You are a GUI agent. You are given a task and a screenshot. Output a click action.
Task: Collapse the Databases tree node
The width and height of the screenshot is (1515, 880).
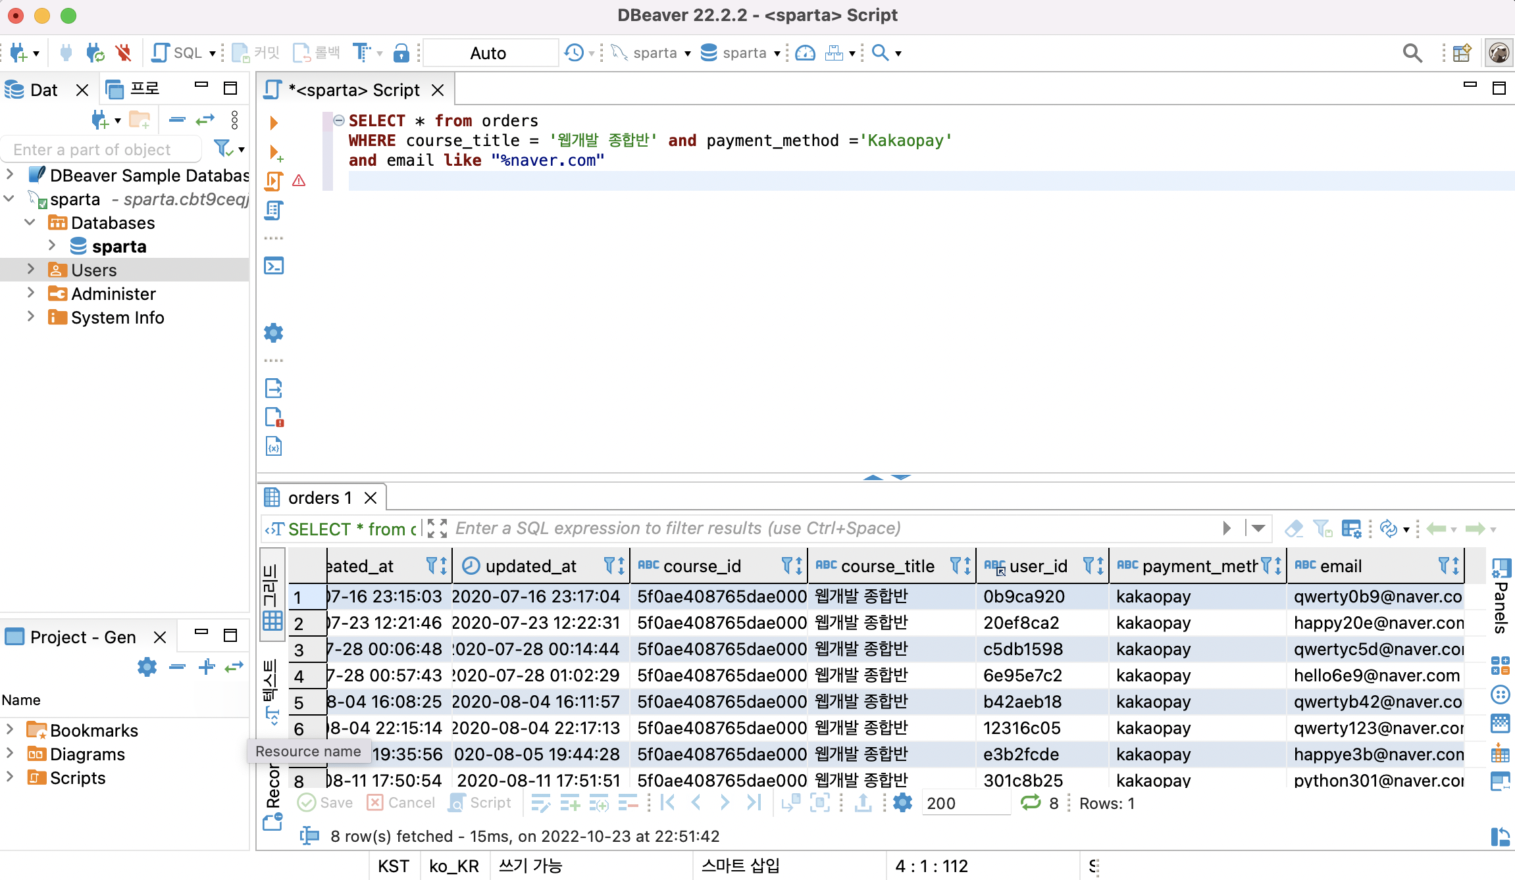click(x=30, y=222)
